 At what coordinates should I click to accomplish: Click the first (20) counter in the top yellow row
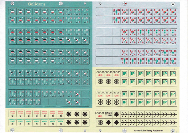coord(100,75)
